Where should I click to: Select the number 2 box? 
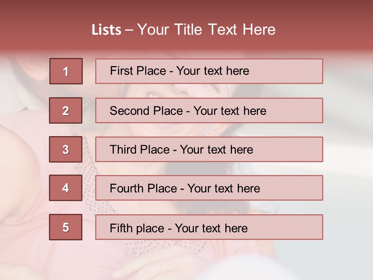pyautogui.click(x=66, y=110)
